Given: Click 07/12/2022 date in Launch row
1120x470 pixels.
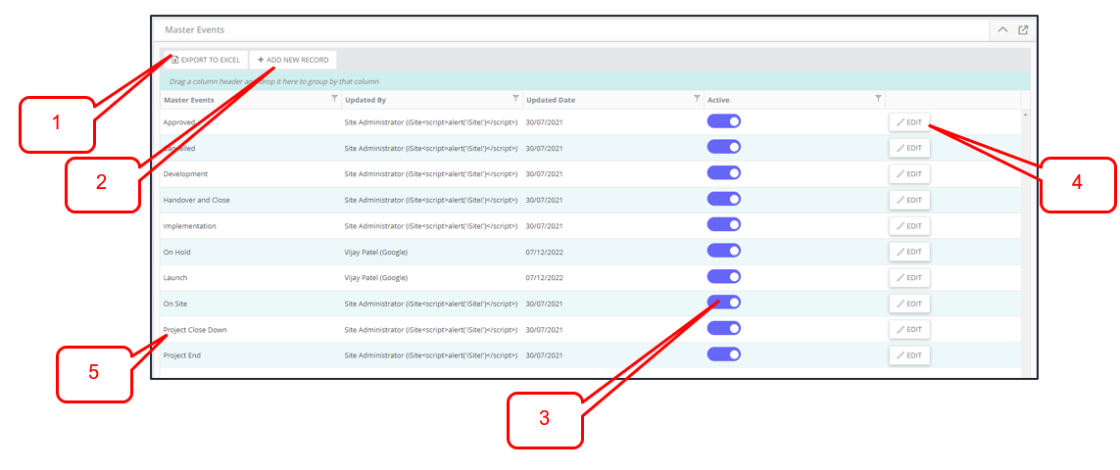Looking at the screenshot, I should click(x=545, y=278).
